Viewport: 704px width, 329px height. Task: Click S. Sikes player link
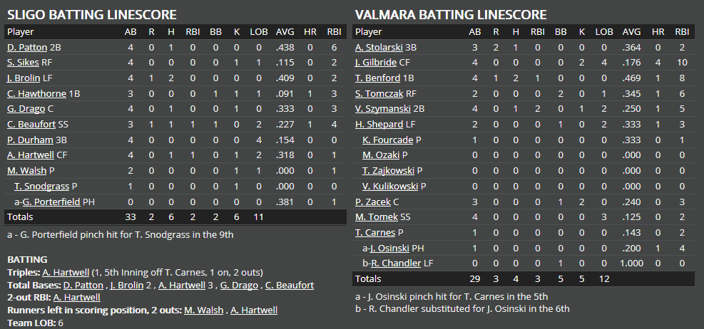coord(23,63)
